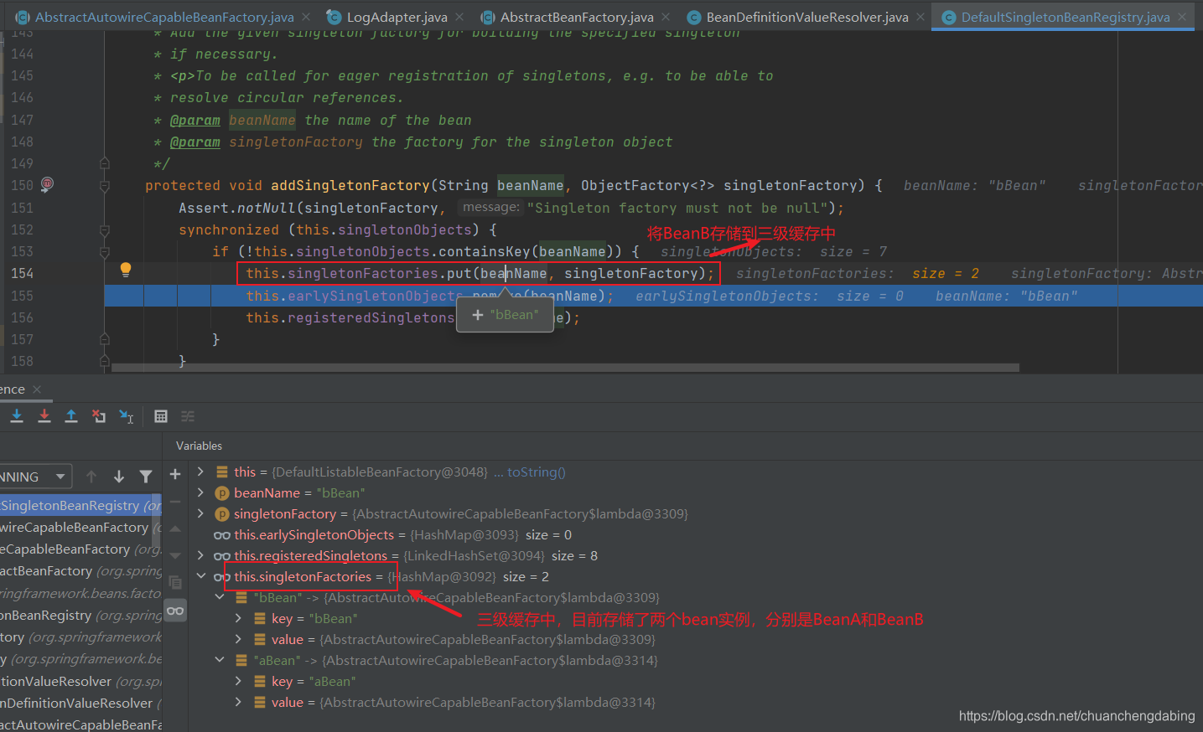Expand the key = "aBean" node
1203x732 pixels.
coord(238,681)
